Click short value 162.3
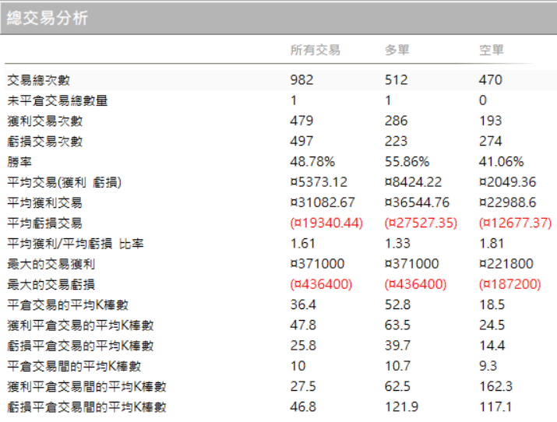Image resolution: width=557 pixels, height=422 pixels. pos(496,387)
